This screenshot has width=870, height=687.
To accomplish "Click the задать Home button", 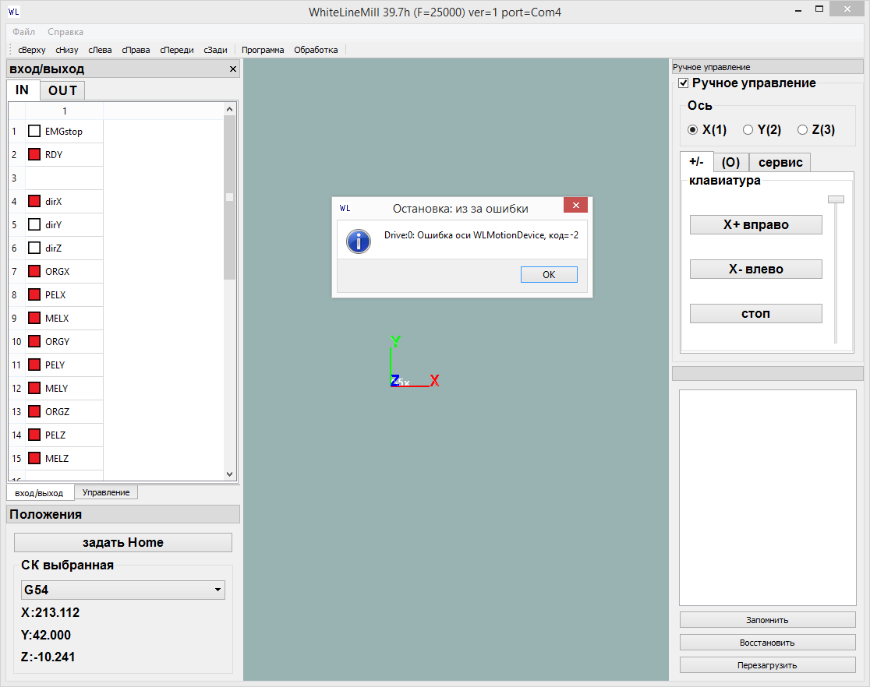I will (x=122, y=542).
